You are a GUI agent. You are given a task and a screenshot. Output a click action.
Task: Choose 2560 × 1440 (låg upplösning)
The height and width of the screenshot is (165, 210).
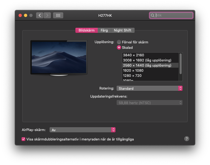(150, 65)
